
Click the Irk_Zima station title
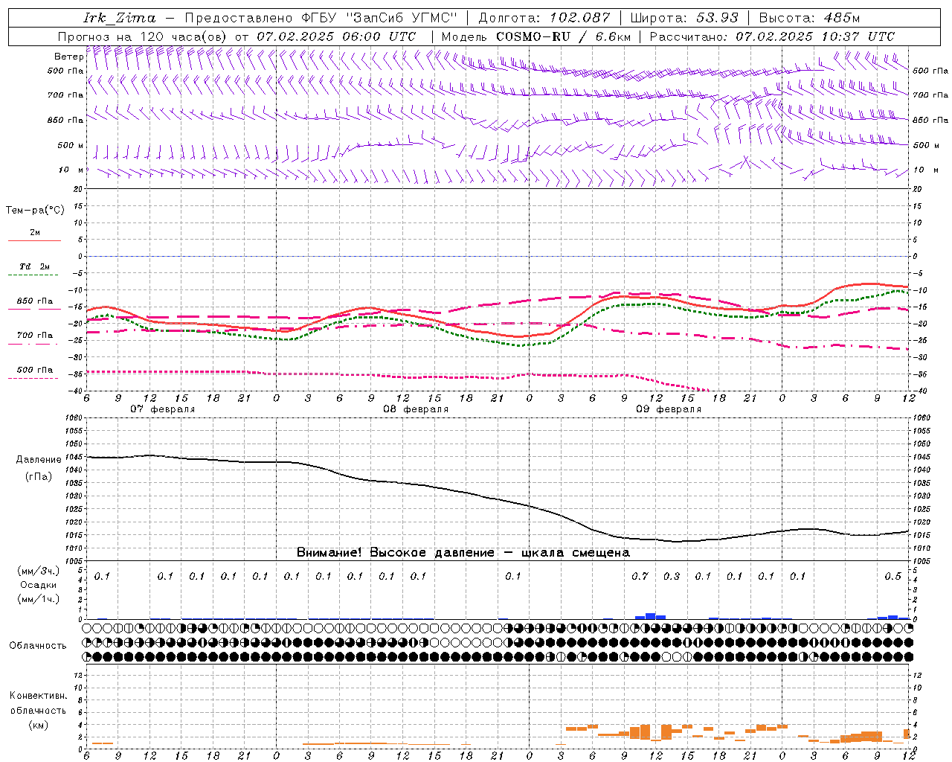click(119, 18)
